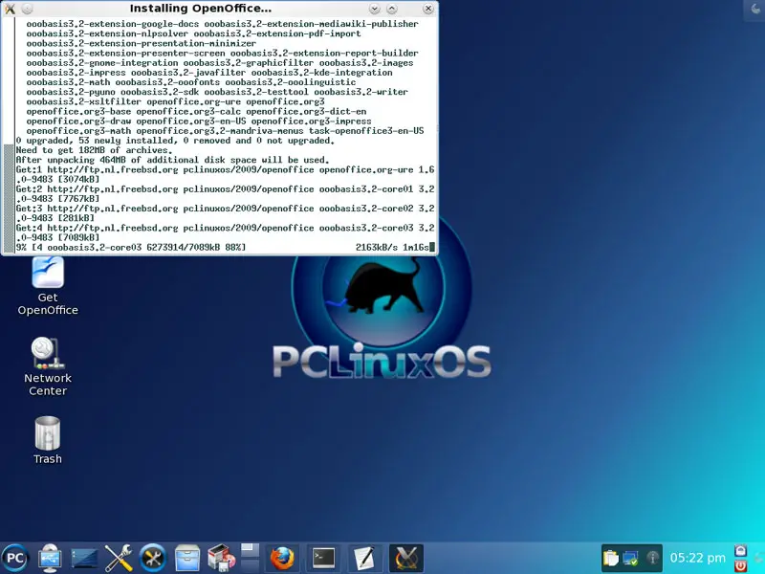Open the Get OpenOffice desktop icon
The width and height of the screenshot is (765, 574).
click(48, 286)
